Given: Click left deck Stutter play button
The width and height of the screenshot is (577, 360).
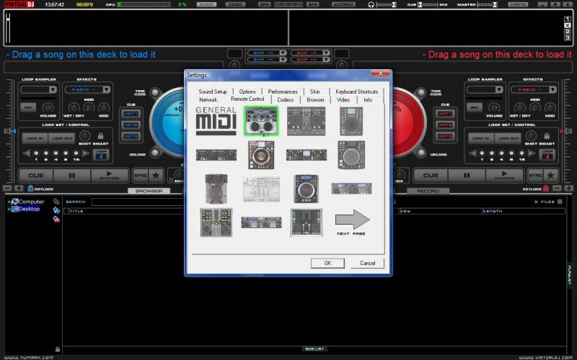Looking at the screenshot, I should point(110,176).
